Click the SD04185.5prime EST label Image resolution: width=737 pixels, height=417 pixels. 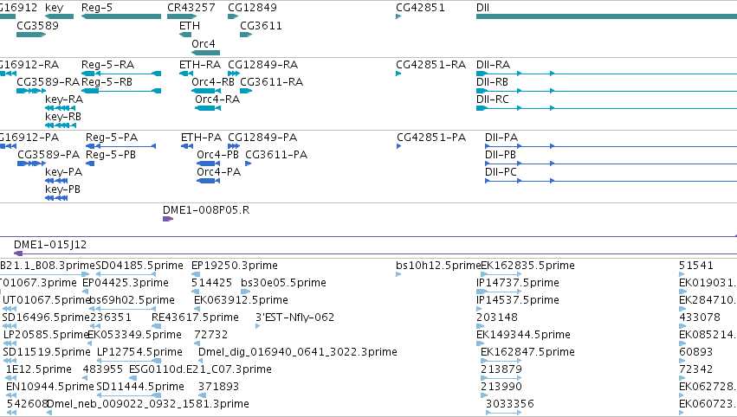[x=139, y=266]
